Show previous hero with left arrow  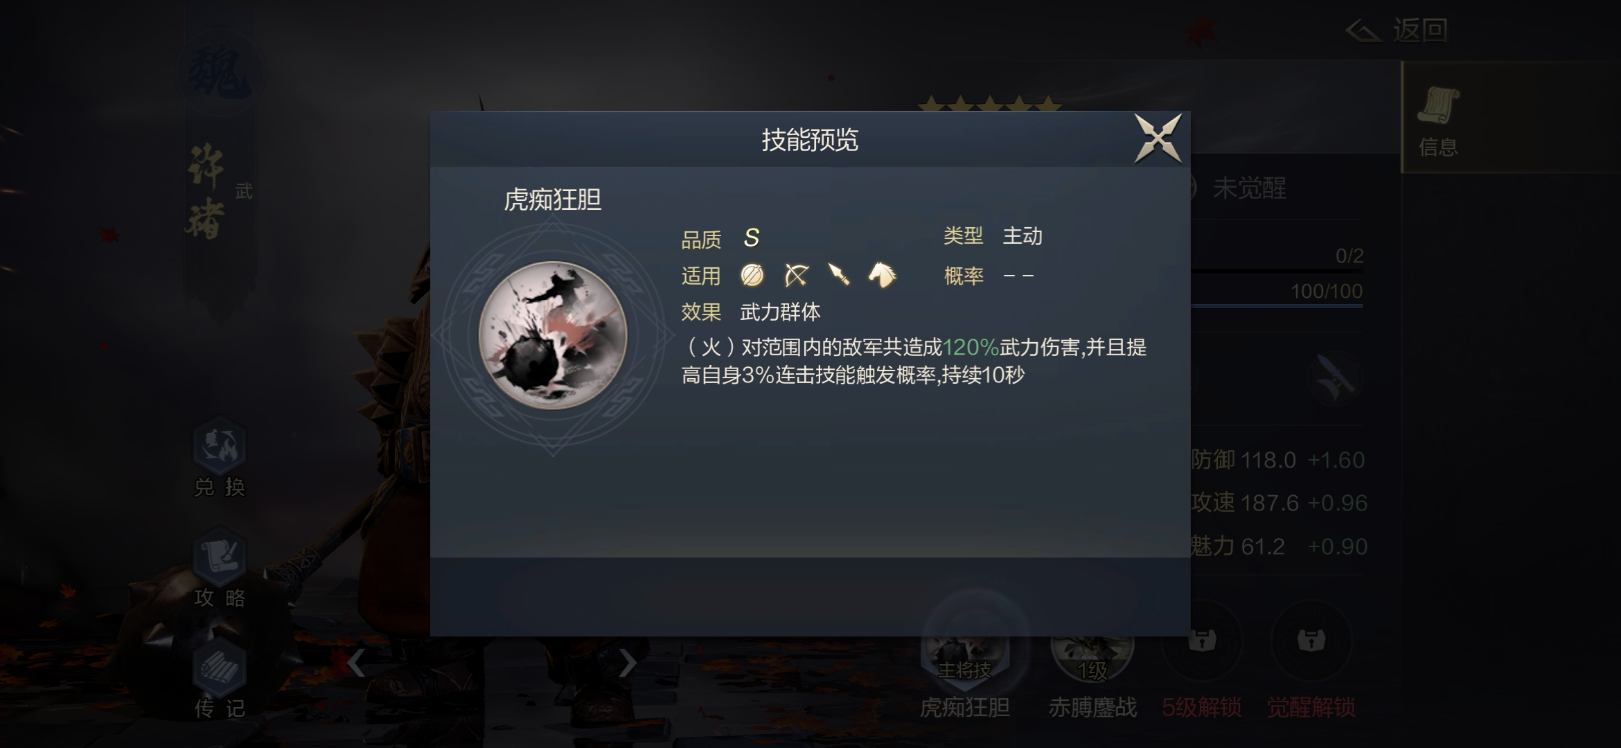(x=356, y=663)
